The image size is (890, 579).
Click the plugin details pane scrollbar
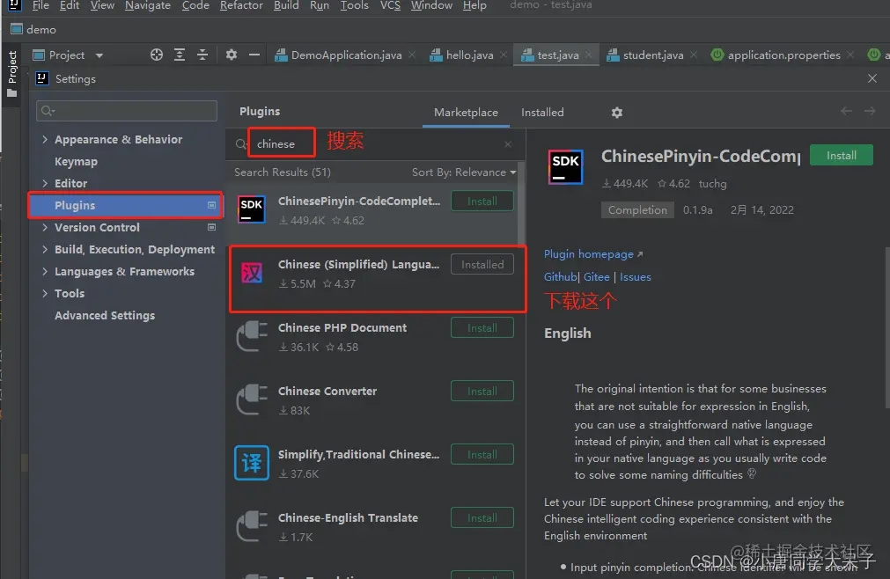coord(887,326)
